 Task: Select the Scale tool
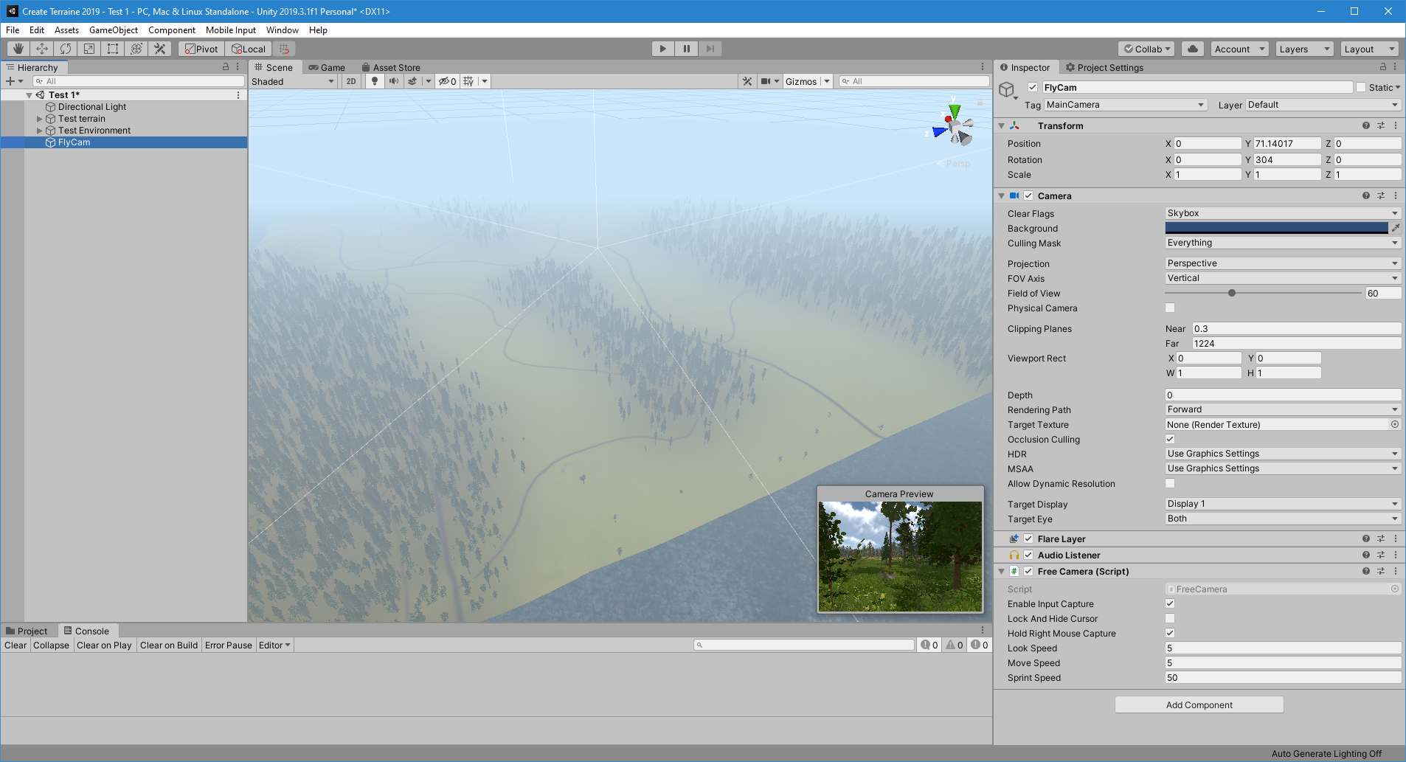tap(89, 49)
